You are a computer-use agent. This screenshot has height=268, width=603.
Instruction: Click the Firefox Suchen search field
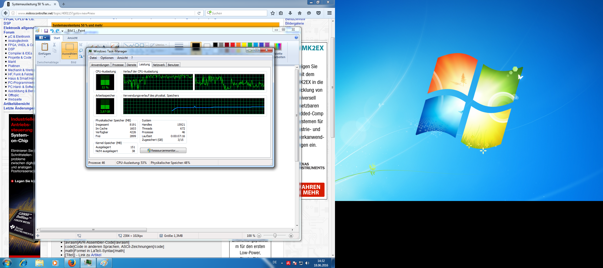click(236, 13)
